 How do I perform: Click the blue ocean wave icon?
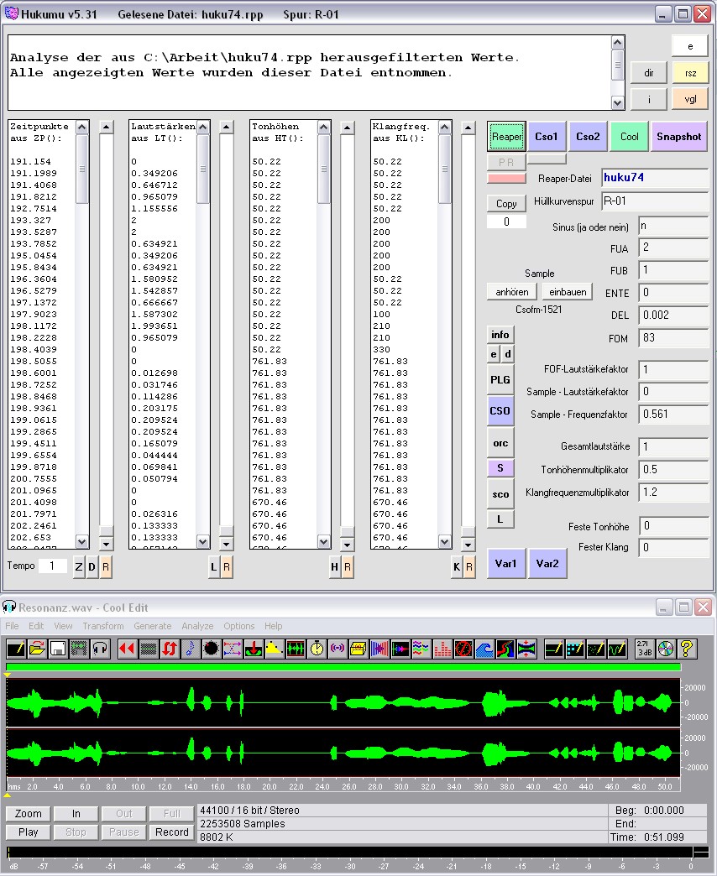click(484, 649)
